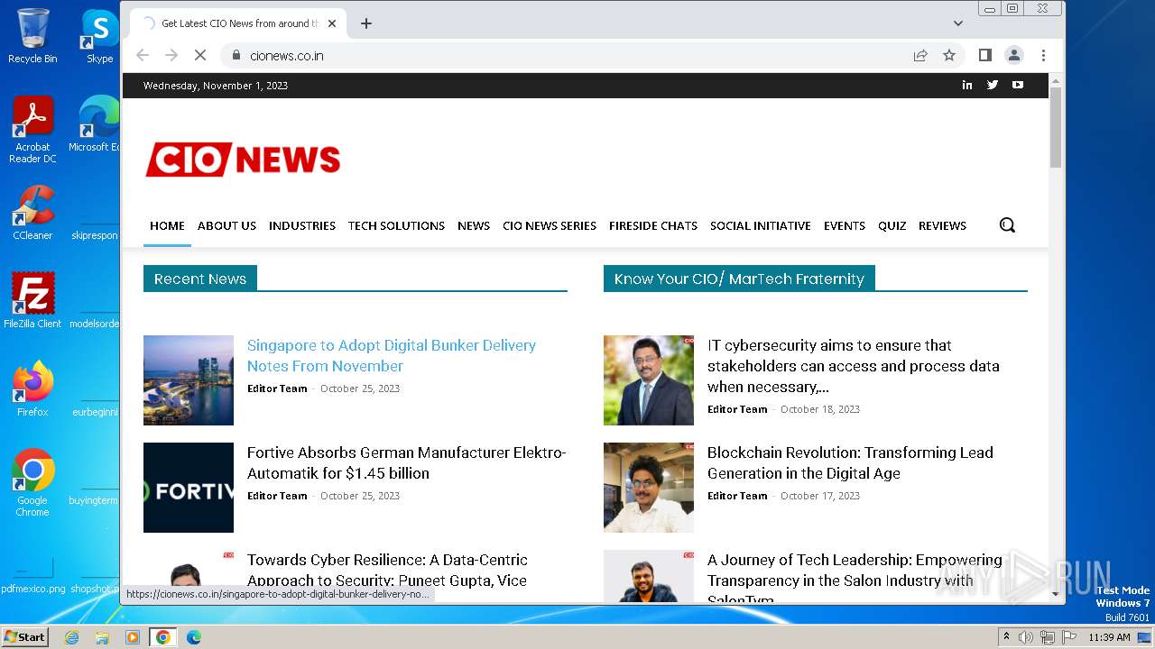Open the Windows Start button
This screenshot has width=1155, height=649.
(24, 637)
